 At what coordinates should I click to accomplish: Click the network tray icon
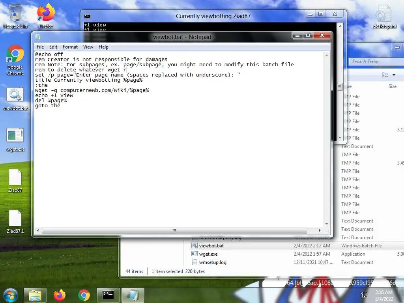coord(364,296)
